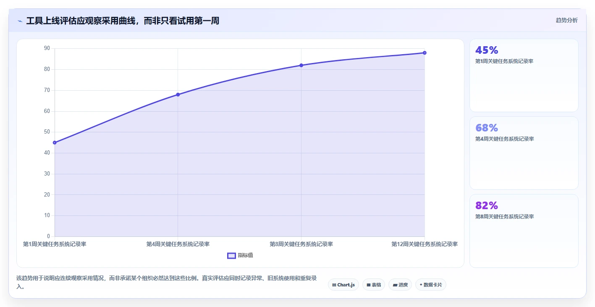Click the 趋势分析 label in header
Screen dimensions: 595x307
tap(566, 20)
